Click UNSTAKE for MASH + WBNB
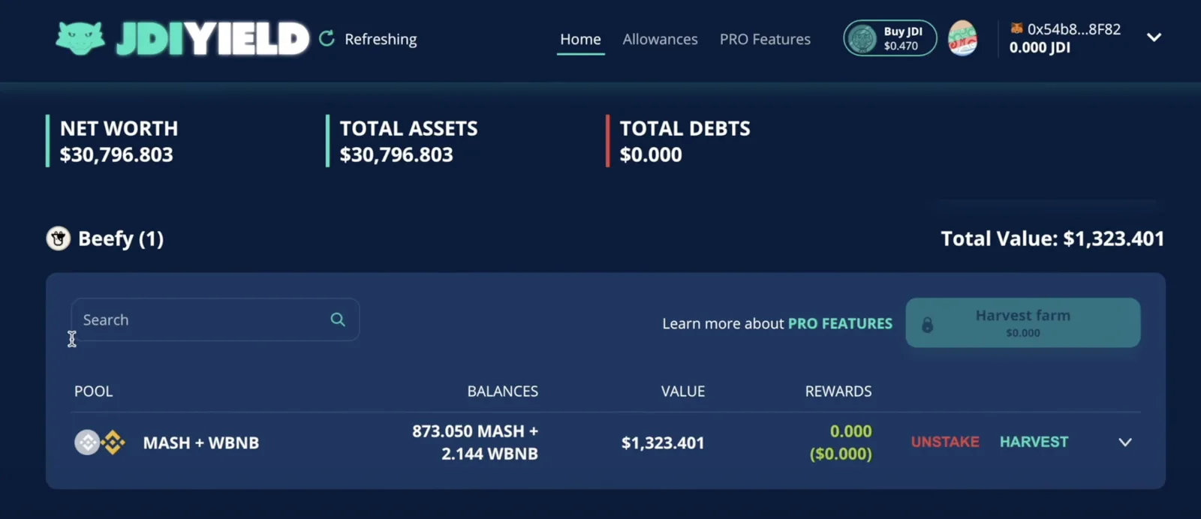 pos(945,442)
